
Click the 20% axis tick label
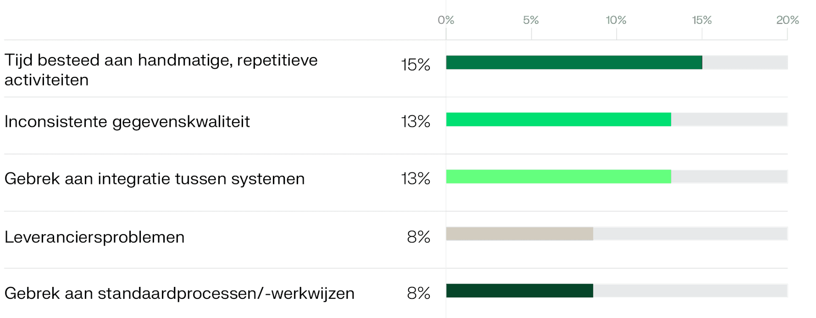click(x=788, y=20)
